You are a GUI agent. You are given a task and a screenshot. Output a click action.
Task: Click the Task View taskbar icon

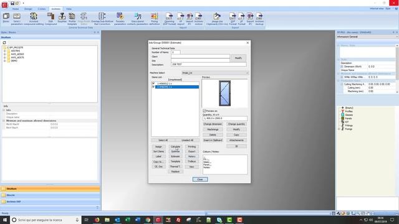pyautogui.click(x=86, y=220)
